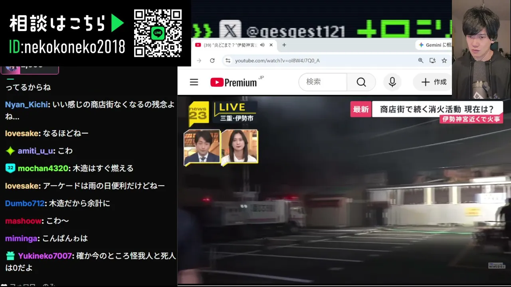Click the gift badge beside Yukineko7007
The width and height of the screenshot is (511, 287).
(x=10, y=256)
